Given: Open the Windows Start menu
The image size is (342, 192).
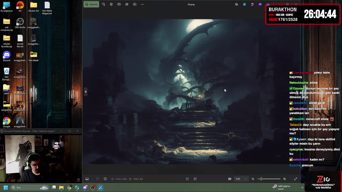Looking at the screenshot, I should [6, 187].
